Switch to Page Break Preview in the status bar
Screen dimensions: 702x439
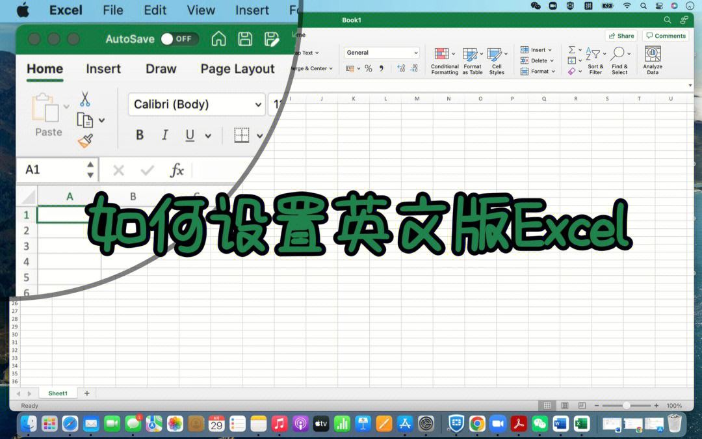point(582,405)
